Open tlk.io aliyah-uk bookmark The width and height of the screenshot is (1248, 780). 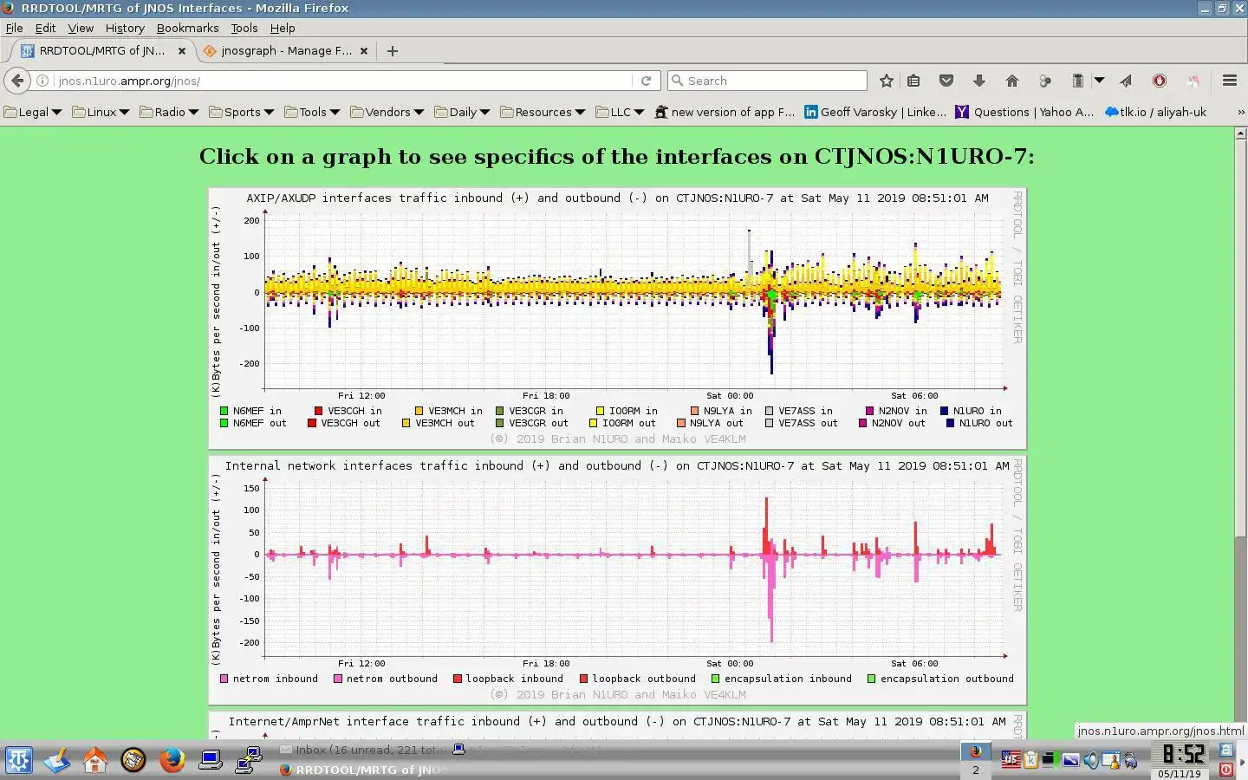[1156, 112]
